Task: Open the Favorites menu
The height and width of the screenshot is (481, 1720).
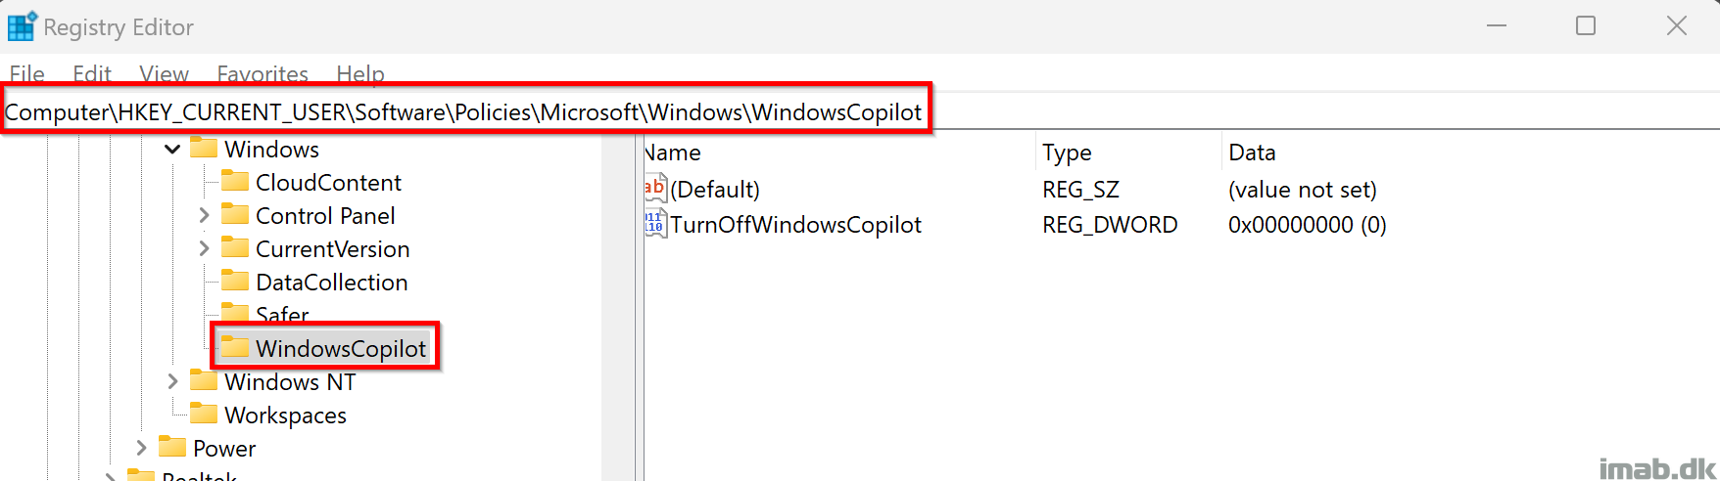Action: pyautogui.click(x=263, y=74)
